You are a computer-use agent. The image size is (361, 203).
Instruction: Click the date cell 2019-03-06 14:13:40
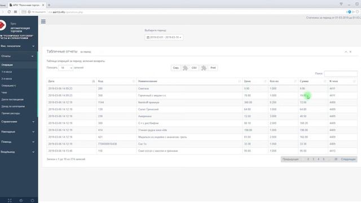click(72, 151)
